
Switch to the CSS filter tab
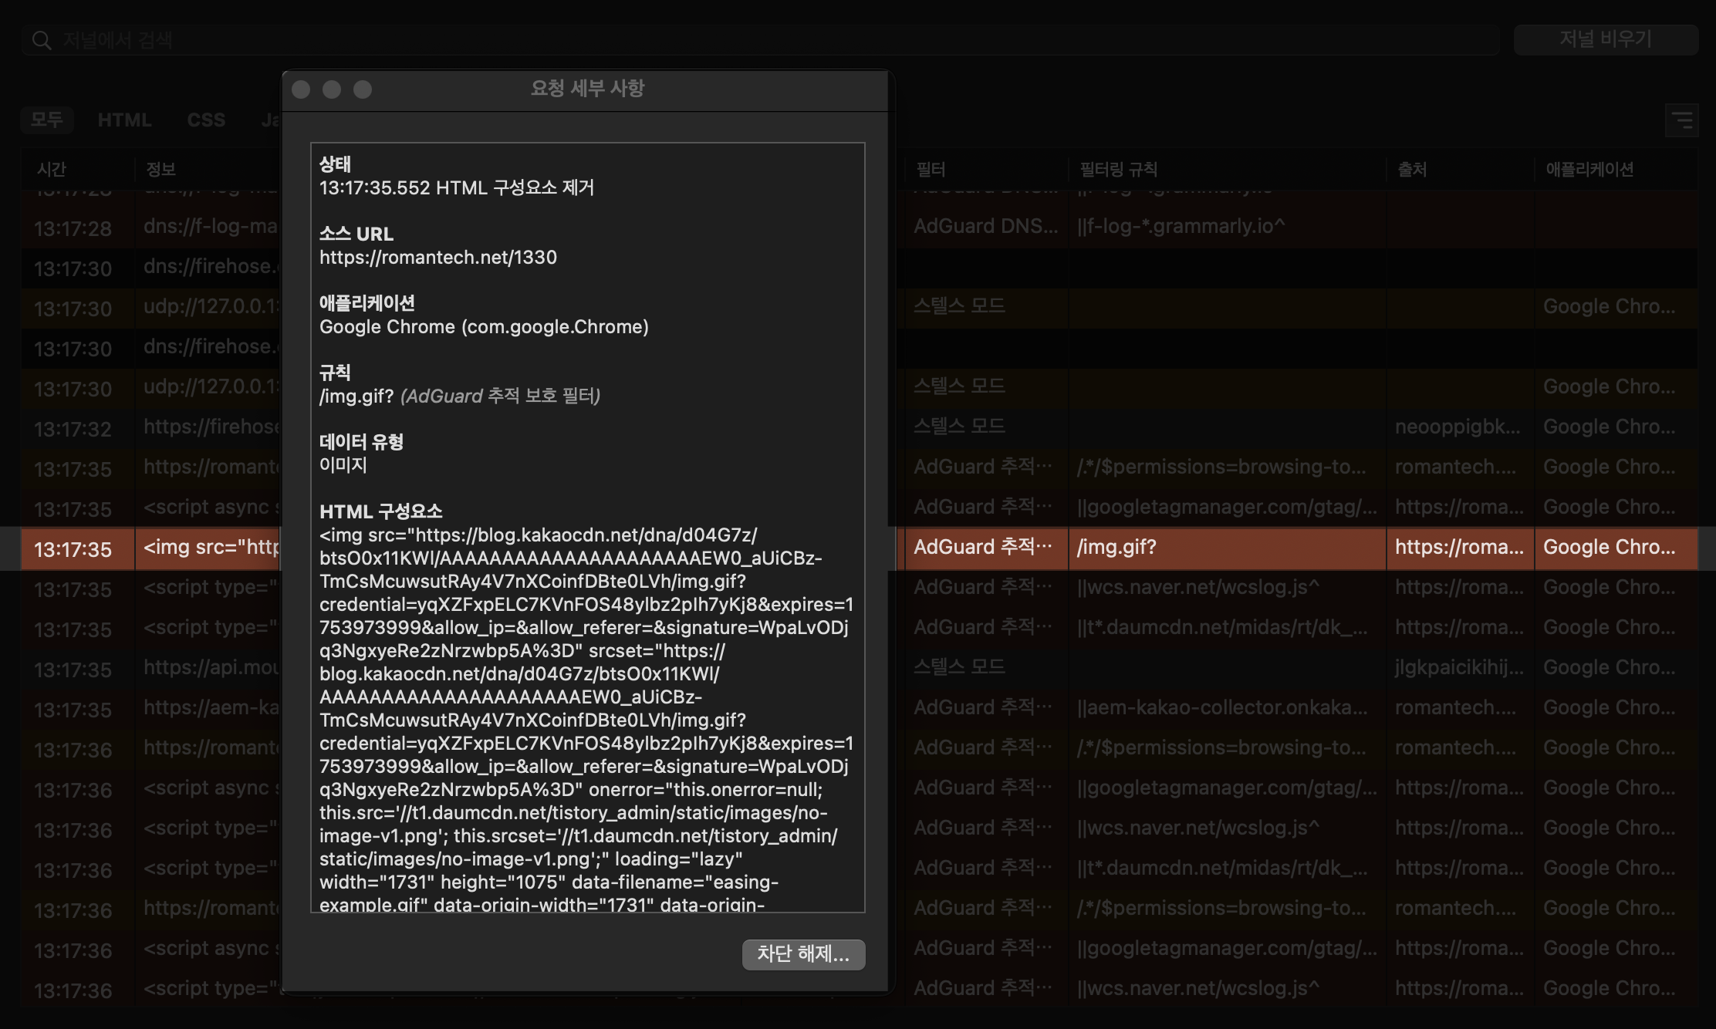pyautogui.click(x=206, y=120)
